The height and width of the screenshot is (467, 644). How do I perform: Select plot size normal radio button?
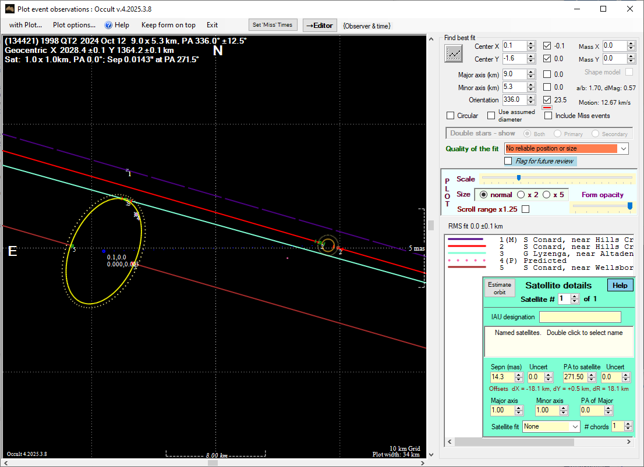coord(483,194)
